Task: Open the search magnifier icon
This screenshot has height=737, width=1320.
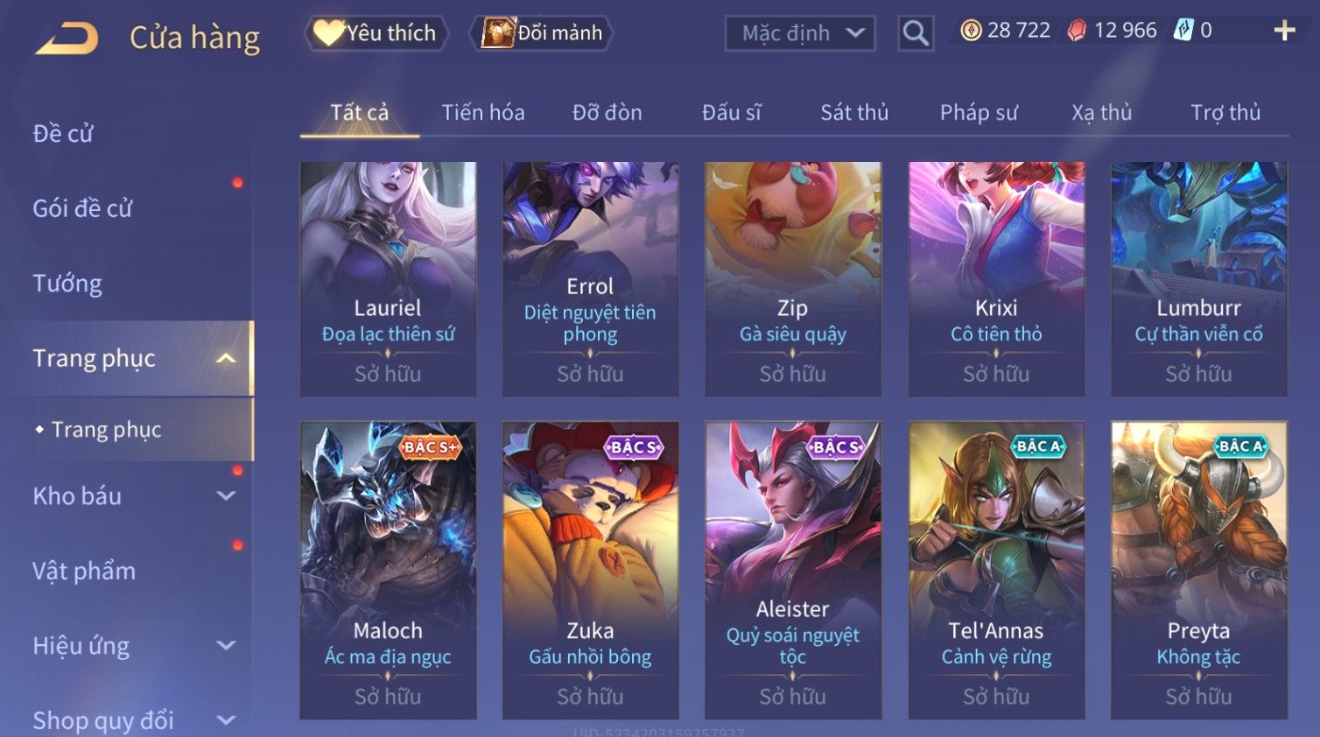Action: [916, 33]
